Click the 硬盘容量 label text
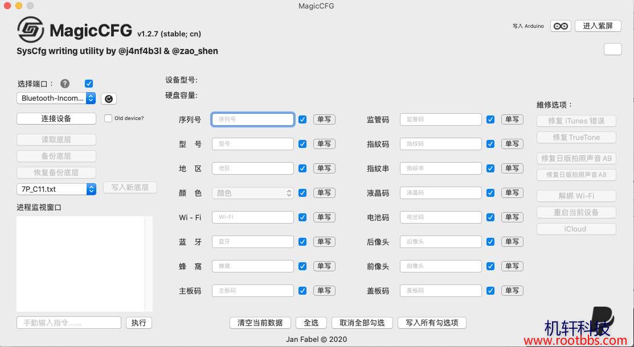 coord(182,96)
